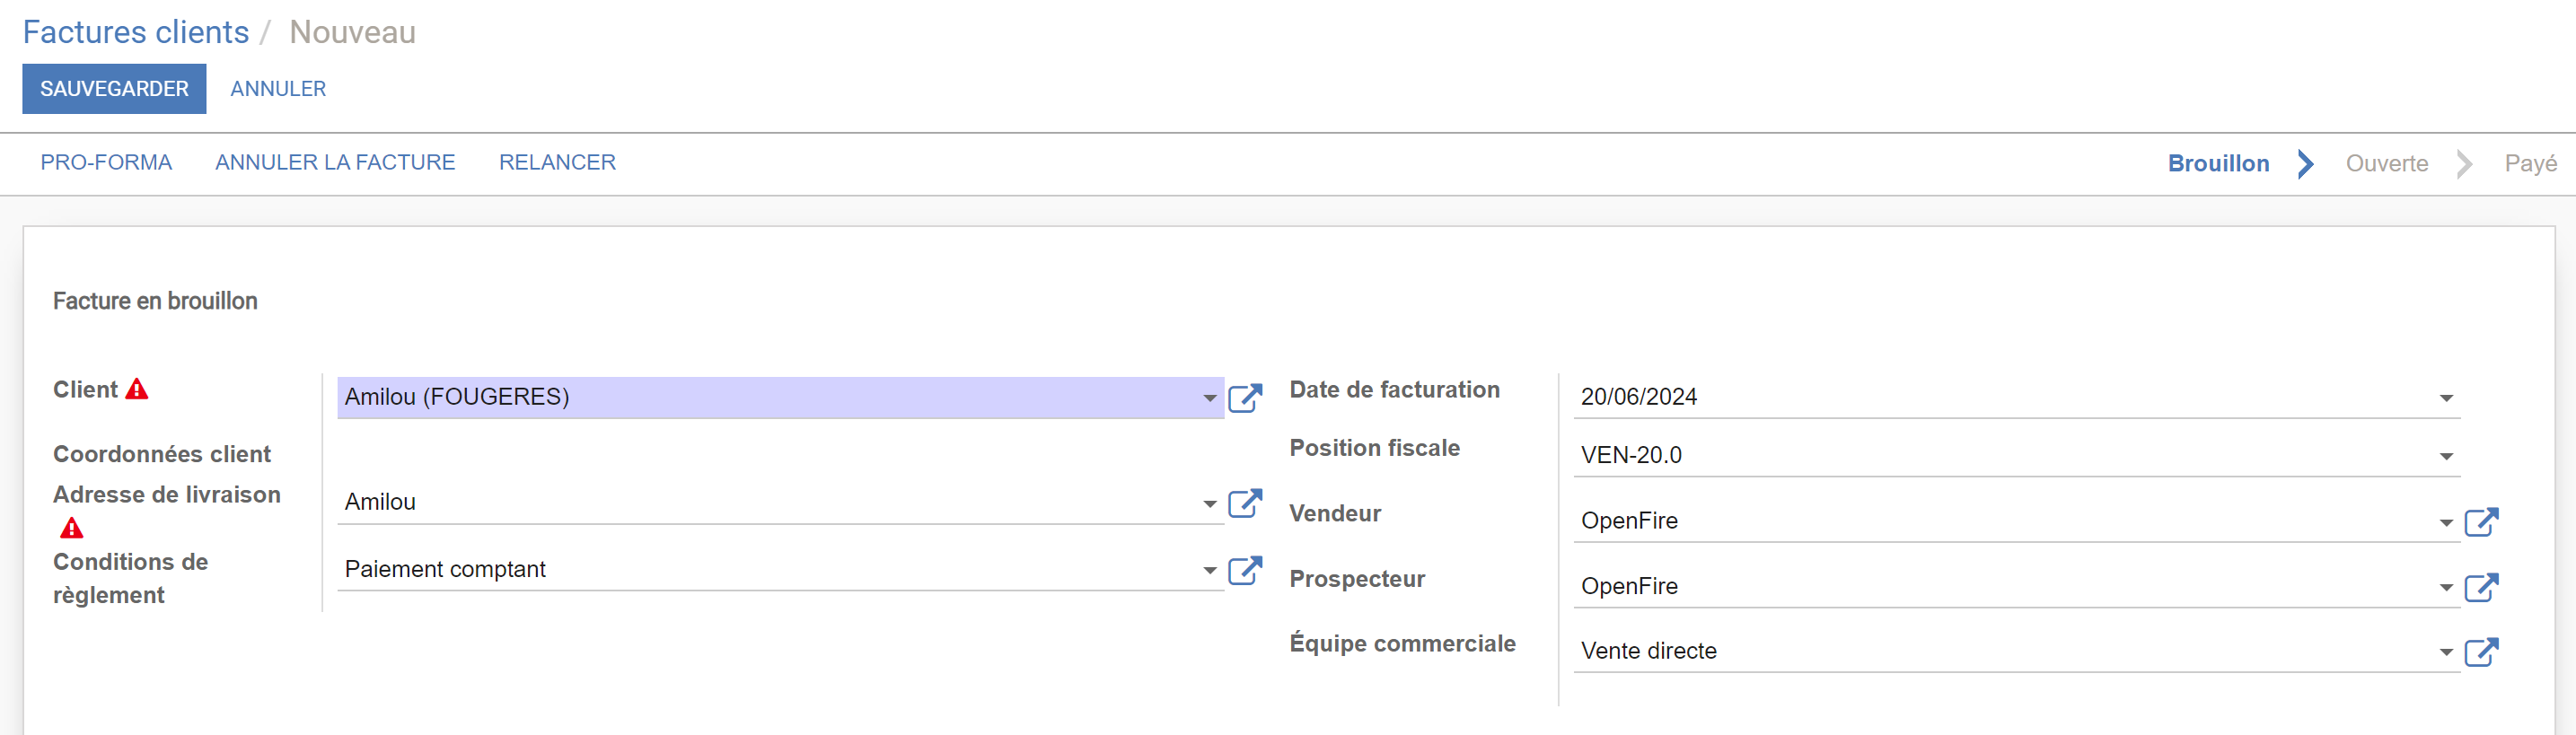This screenshot has width=2576, height=735.
Task: Expand the Date de facturation dropdown
Action: click(2446, 398)
